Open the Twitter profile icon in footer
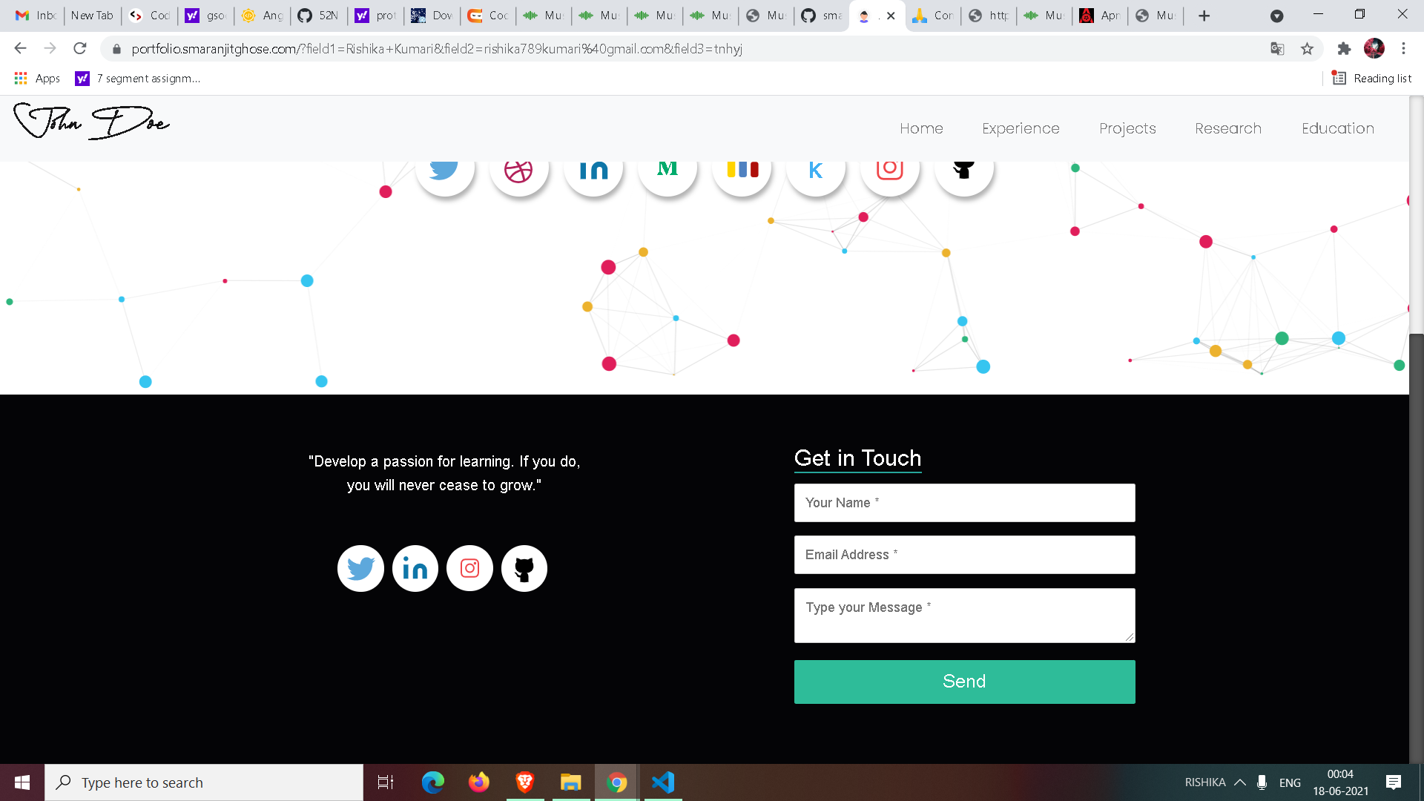 [x=360, y=568]
